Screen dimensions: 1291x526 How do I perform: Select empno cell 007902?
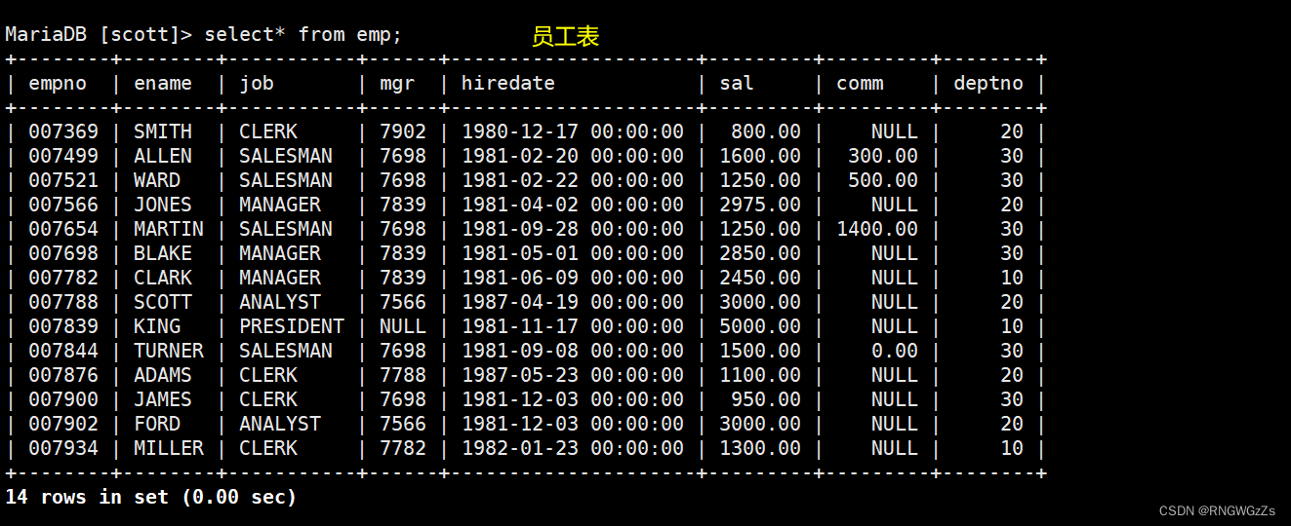click(x=63, y=424)
